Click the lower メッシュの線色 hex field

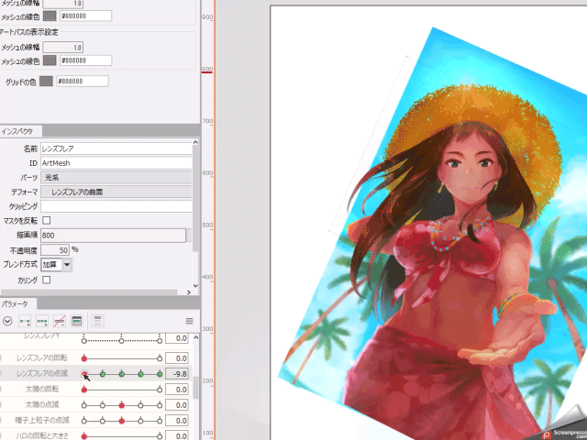pos(85,60)
